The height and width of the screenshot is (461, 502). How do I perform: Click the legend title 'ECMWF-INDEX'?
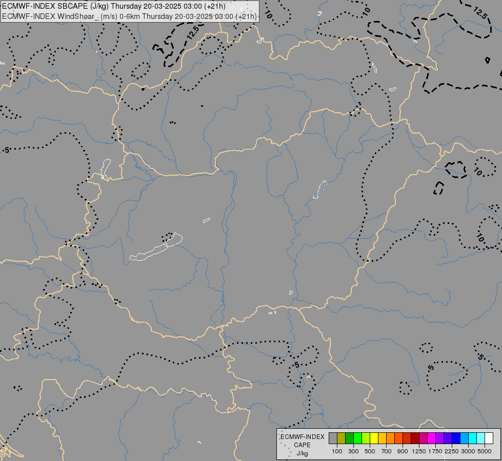point(303,437)
